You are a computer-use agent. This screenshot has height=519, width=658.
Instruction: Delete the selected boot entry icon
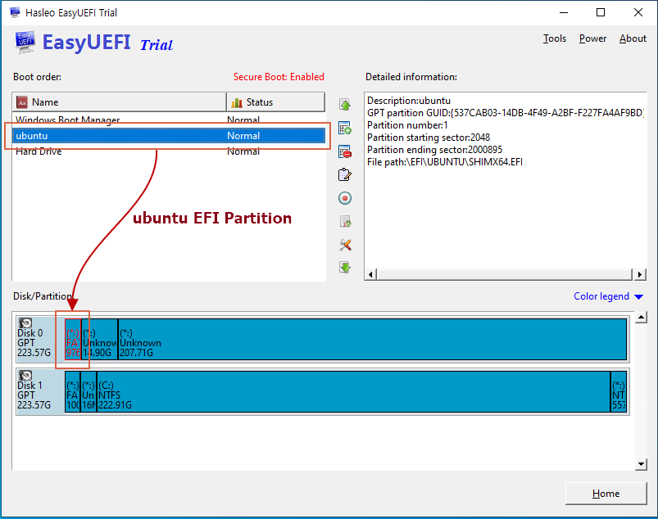pyautogui.click(x=345, y=151)
